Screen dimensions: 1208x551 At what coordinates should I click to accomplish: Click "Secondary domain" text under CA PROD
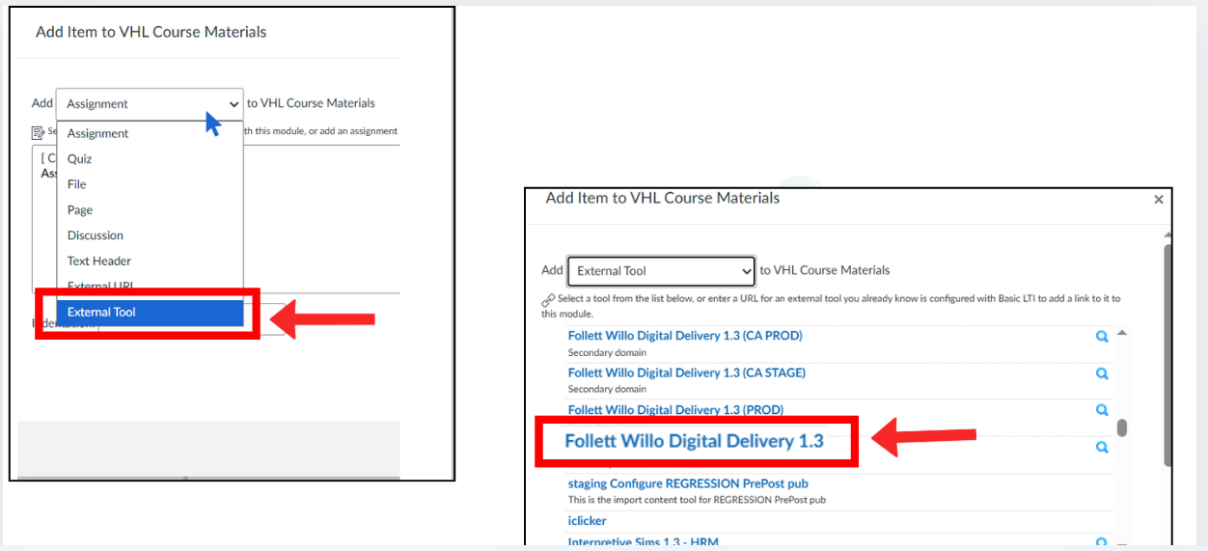607,352
